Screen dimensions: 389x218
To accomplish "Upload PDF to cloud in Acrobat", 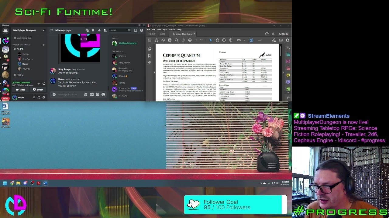I will click(x=163, y=40).
